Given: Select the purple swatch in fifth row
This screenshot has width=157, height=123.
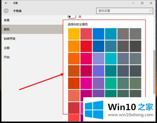Looking at the screenshot, I should pyautogui.click(x=98, y=83).
